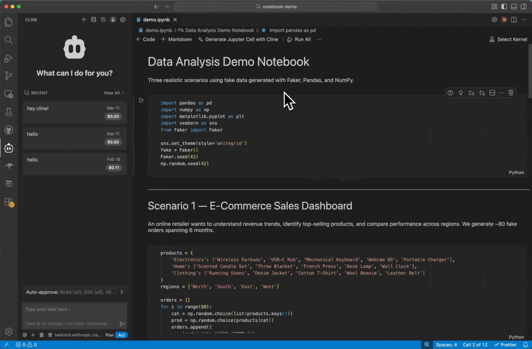The width and height of the screenshot is (532, 349).
Task: Delete the imports code cell
Action: click(x=511, y=93)
